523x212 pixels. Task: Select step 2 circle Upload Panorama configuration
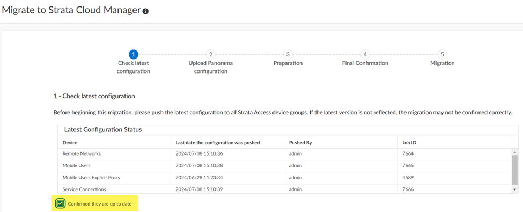point(210,54)
